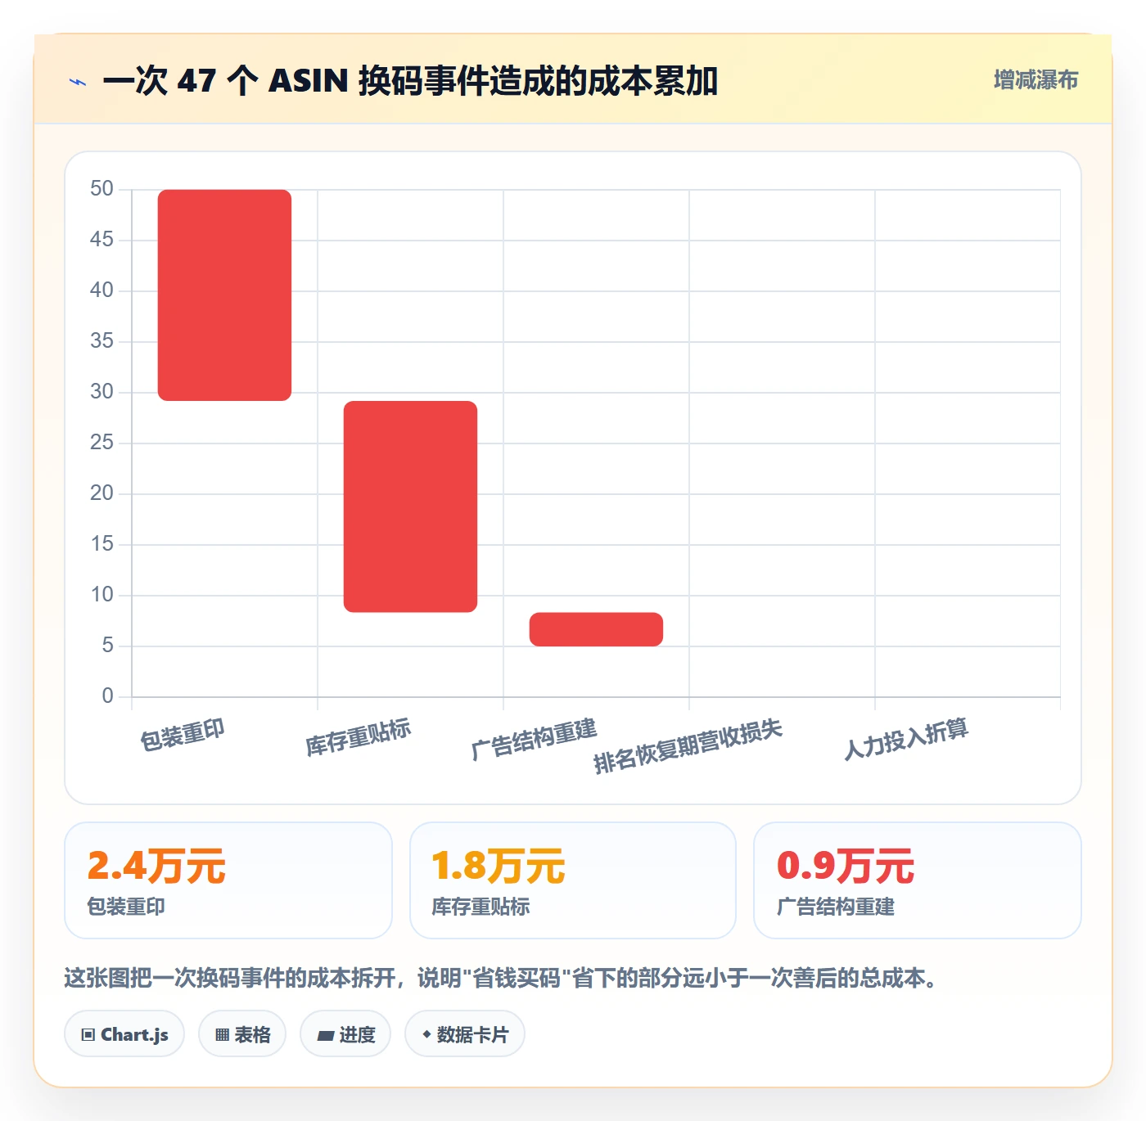This screenshot has height=1121, width=1146.
Task: Click the 表格 tag
Action: coord(242,1034)
